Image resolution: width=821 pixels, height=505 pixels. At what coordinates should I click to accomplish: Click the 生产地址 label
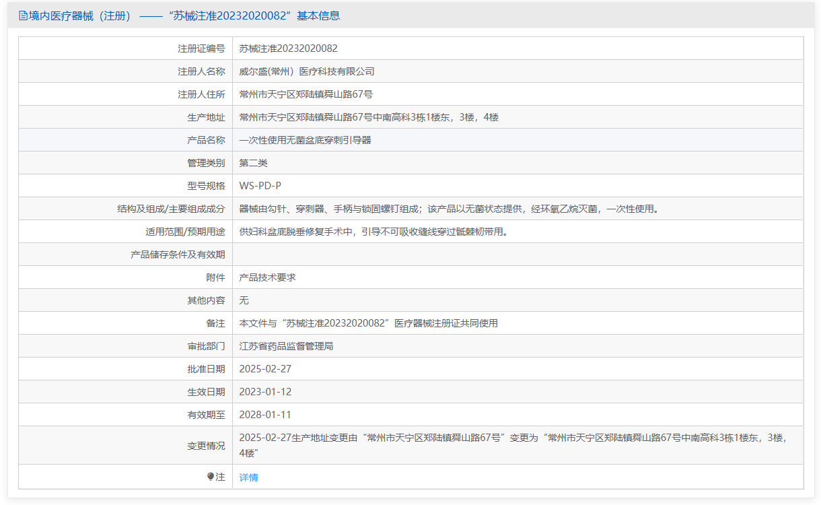(x=206, y=117)
